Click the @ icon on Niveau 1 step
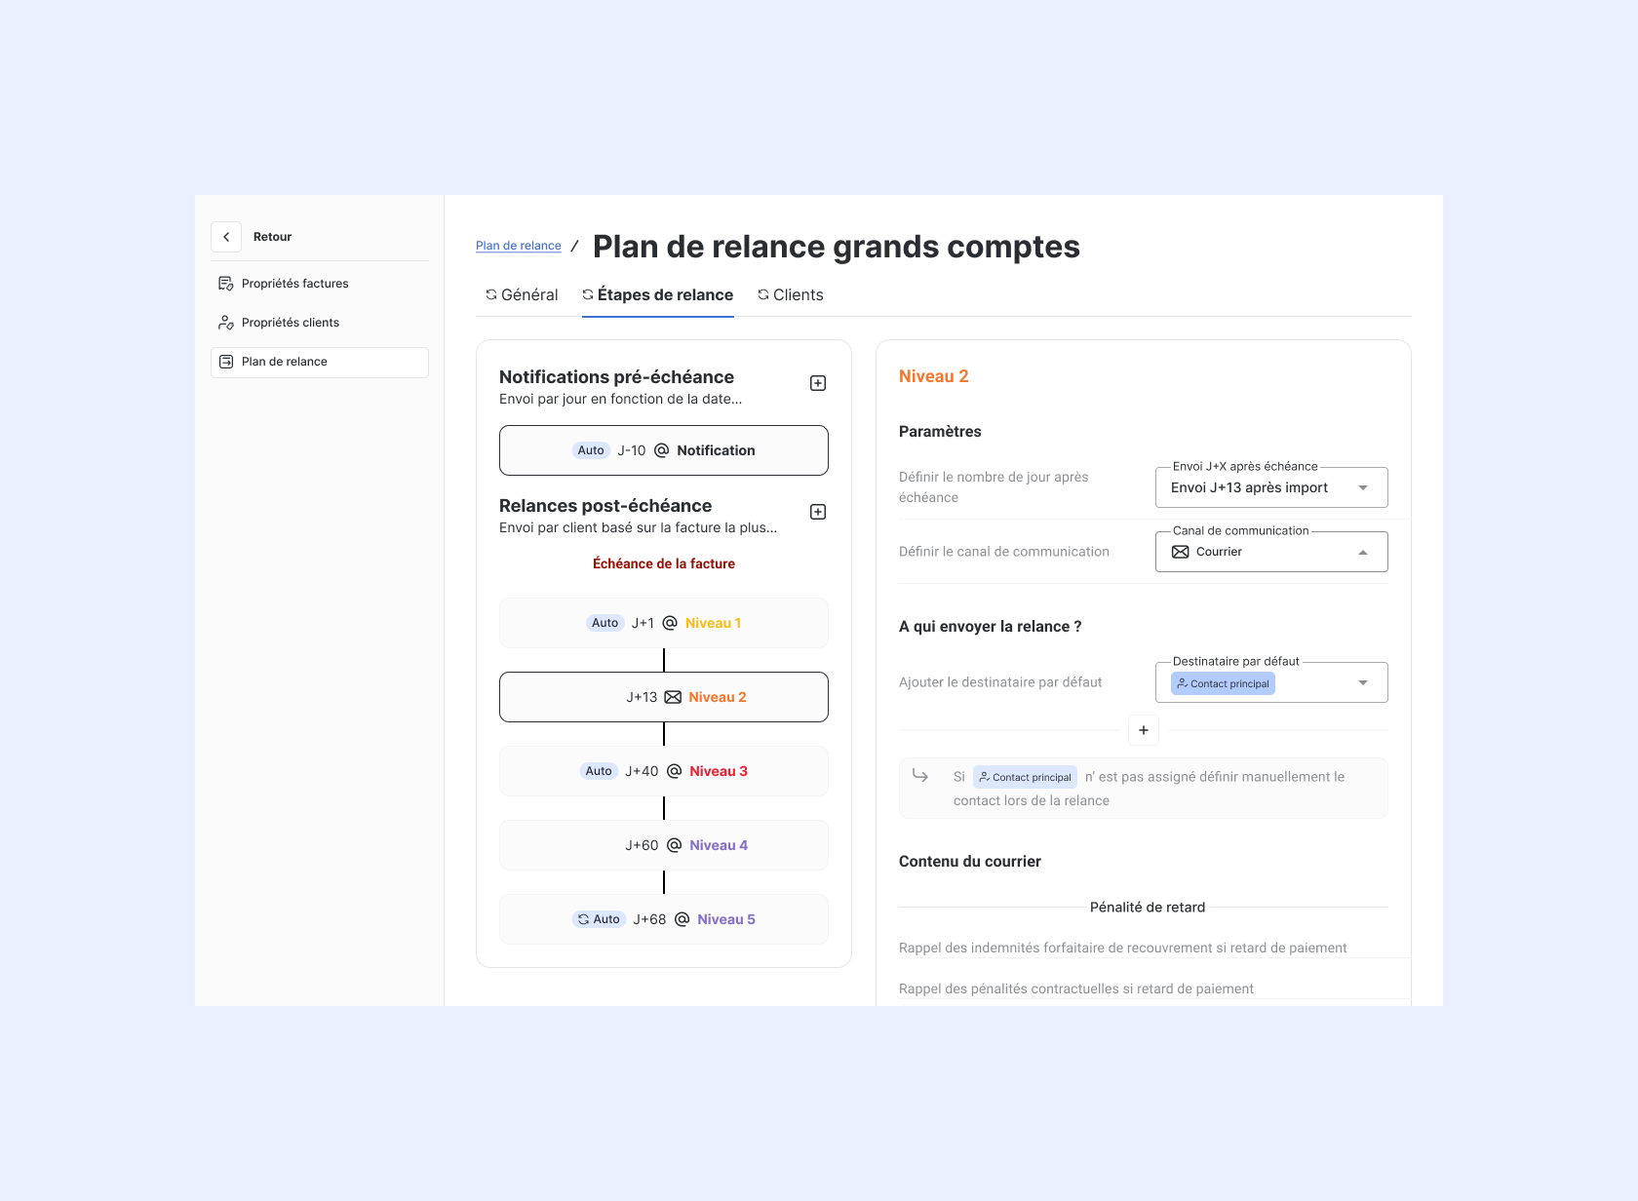 [670, 623]
